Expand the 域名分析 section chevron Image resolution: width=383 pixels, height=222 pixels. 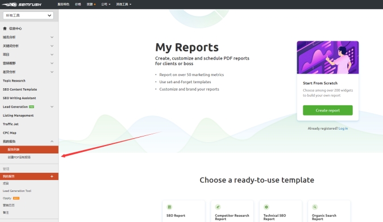(x=52, y=37)
